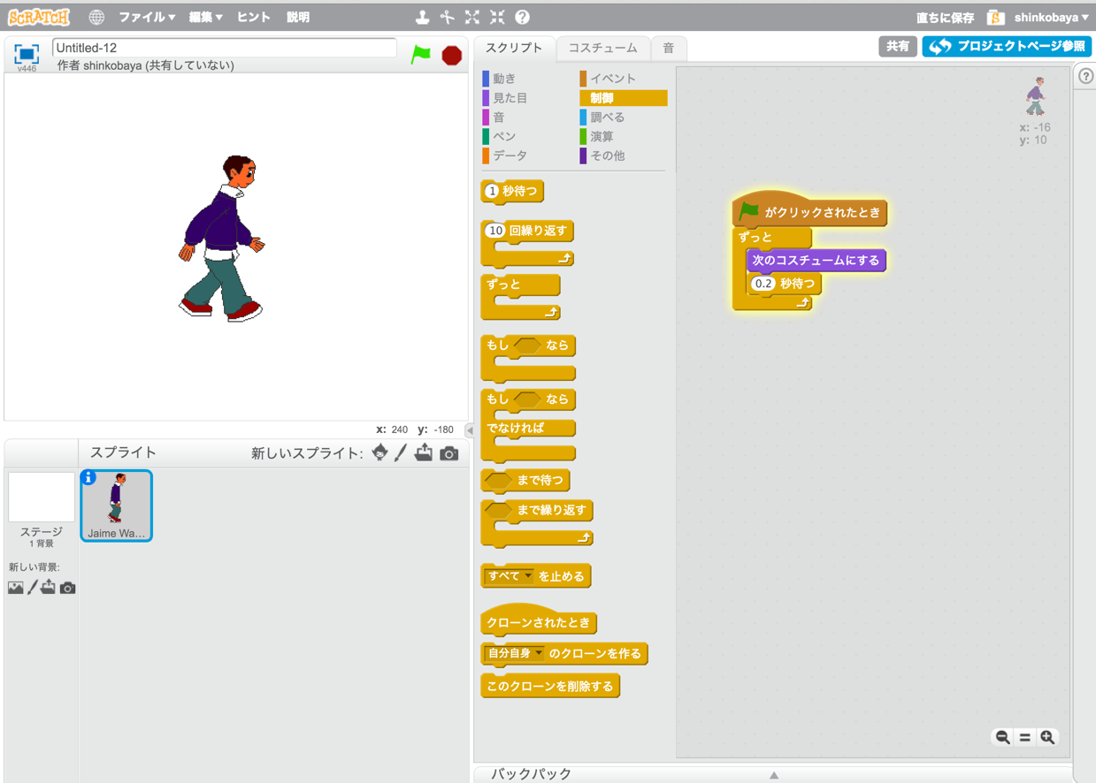Click the 0.2 value in script block
1096x783 pixels.
[763, 284]
